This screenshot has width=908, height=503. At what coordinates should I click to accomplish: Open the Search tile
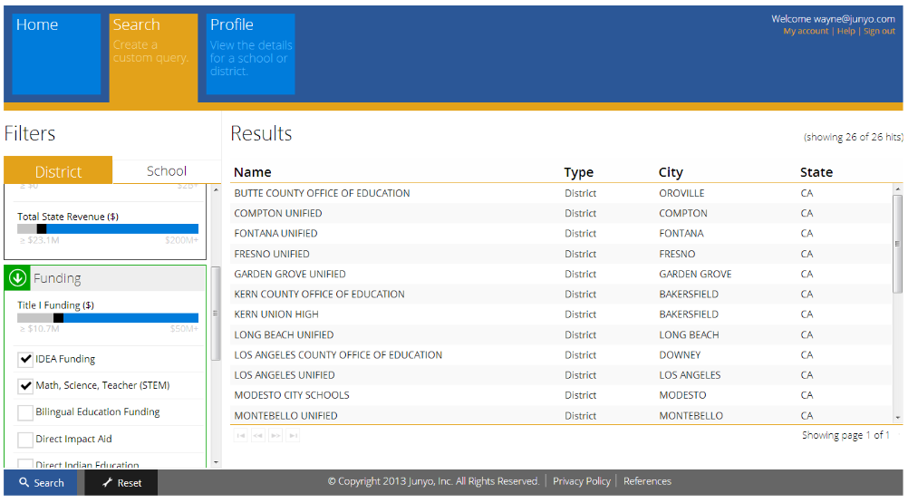coord(153,57)
